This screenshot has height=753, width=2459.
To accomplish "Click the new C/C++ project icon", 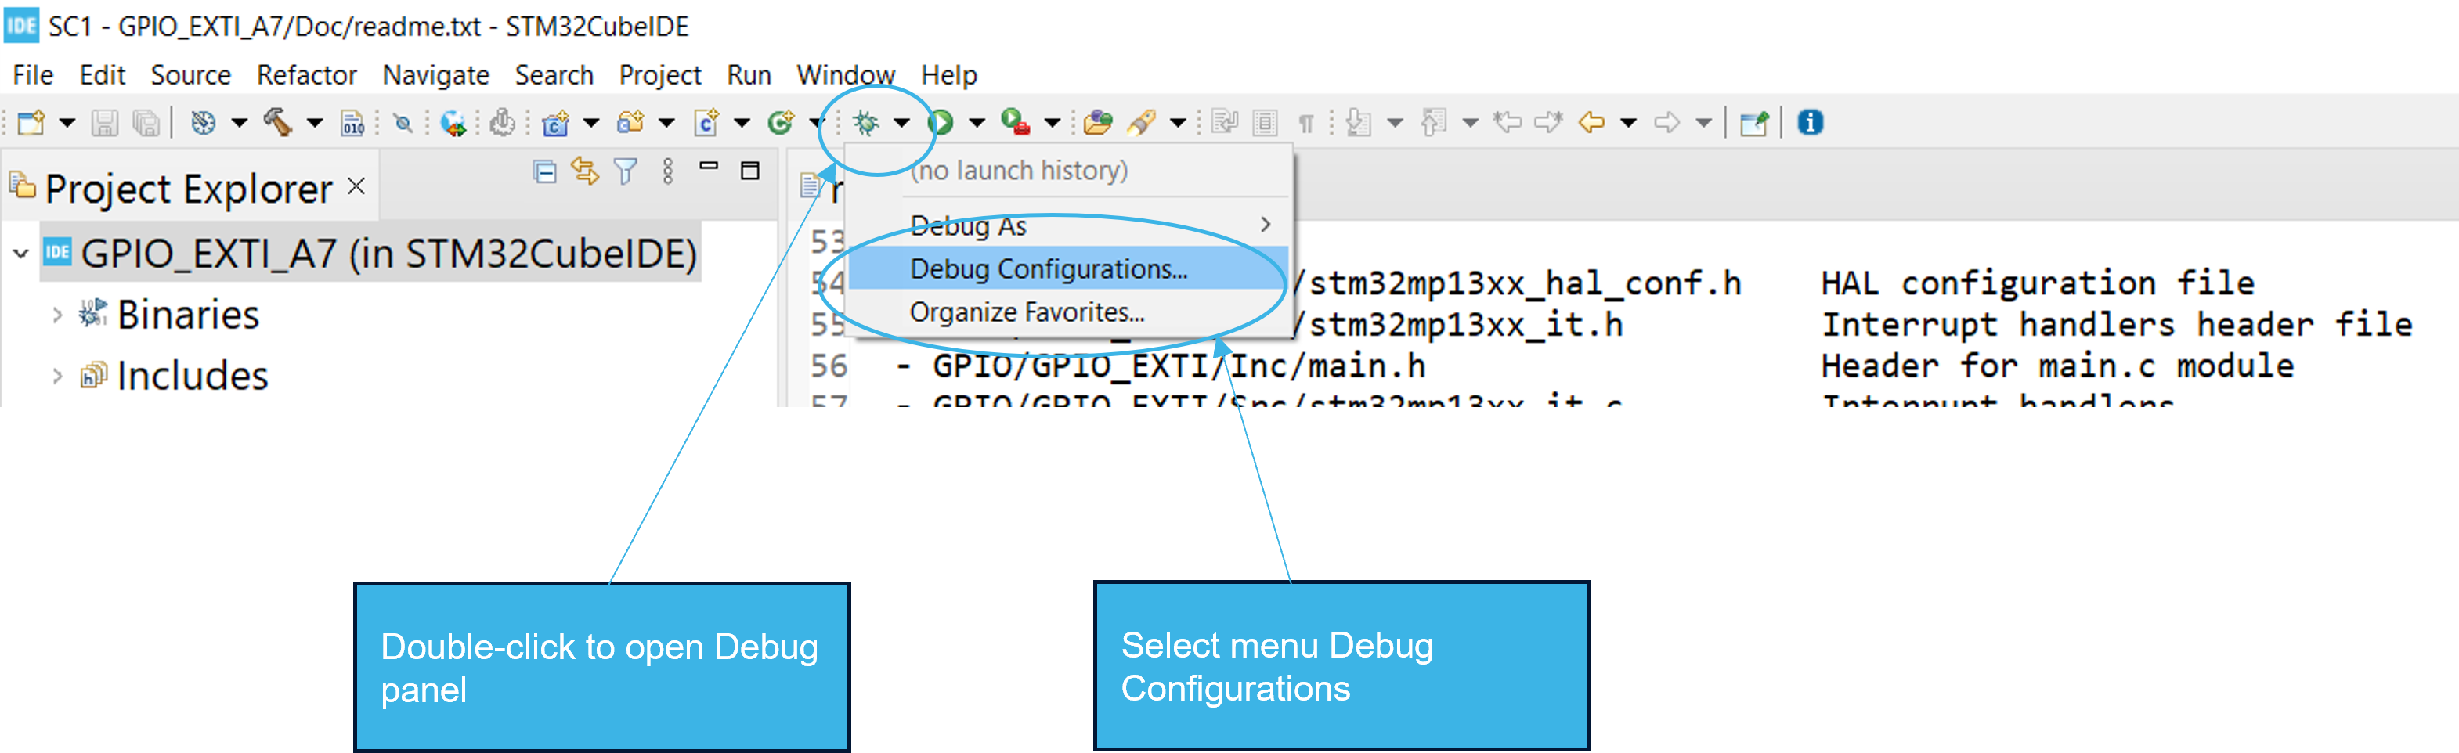I will pyautogui.click(x=555, y=122).
